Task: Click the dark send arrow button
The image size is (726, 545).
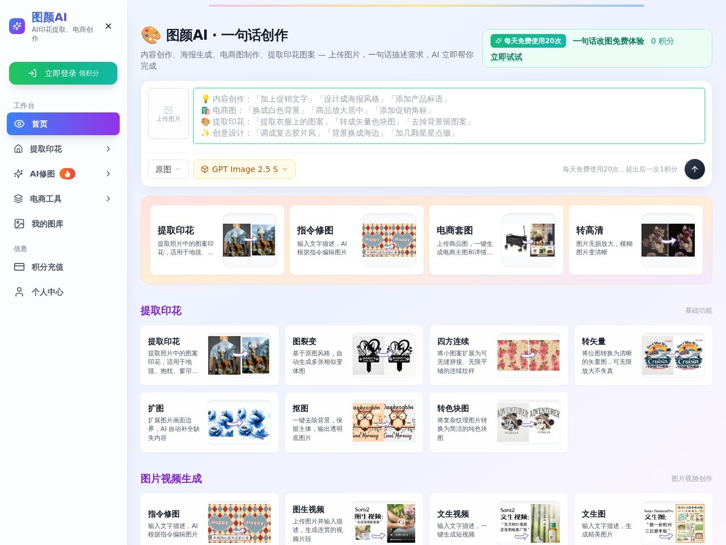Action: coord(695,169)
